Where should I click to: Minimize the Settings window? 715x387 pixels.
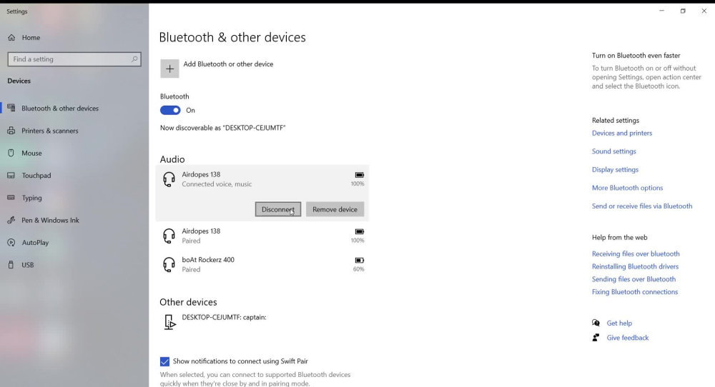(x=661, y=11)
